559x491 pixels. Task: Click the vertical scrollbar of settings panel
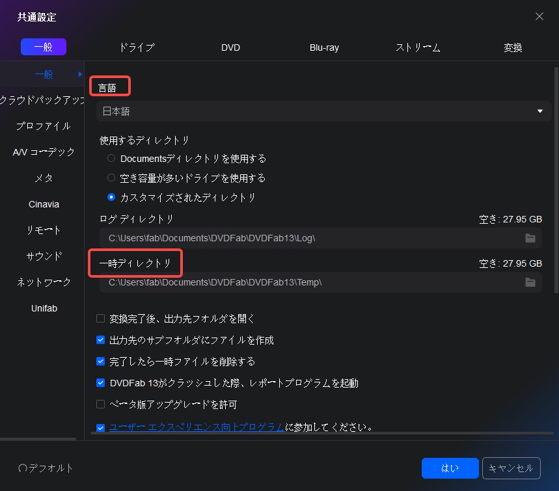[x=556, y=180]
